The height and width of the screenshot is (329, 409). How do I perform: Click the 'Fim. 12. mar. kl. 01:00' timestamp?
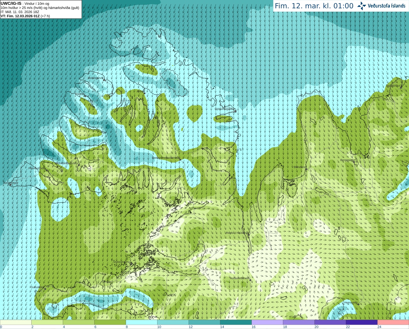click(314, 6)
